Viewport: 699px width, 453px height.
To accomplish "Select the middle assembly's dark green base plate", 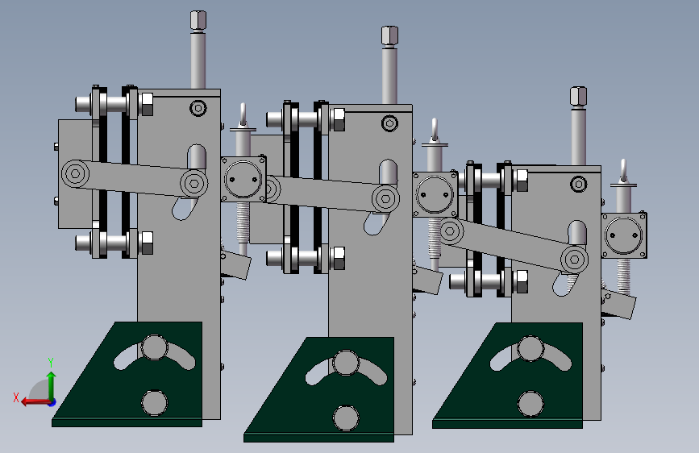I will [x=318, y=389].
